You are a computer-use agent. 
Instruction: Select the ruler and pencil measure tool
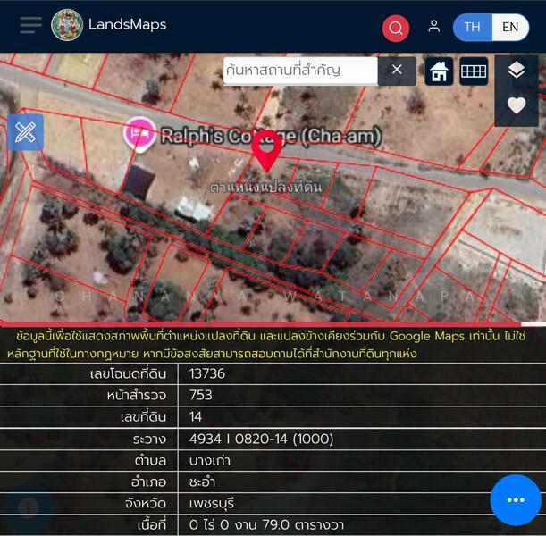pos(25,132)
